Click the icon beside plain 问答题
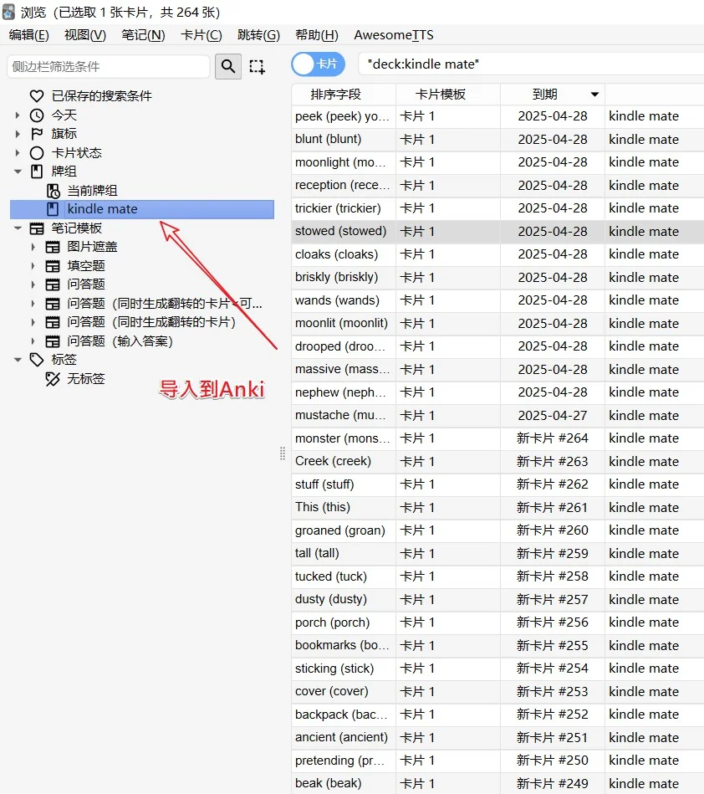 (53, 284)
